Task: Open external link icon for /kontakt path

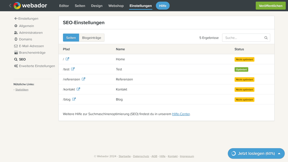Action: (x=78, y=89)
